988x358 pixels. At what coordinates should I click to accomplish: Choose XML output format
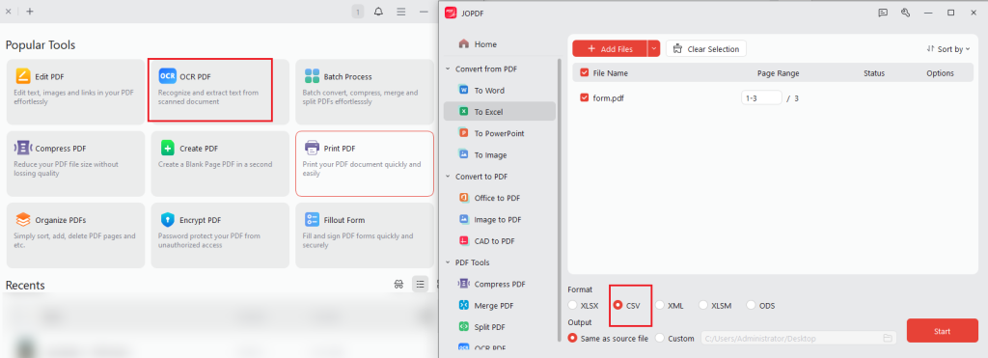pyautogui.click(x=660, y=305)
